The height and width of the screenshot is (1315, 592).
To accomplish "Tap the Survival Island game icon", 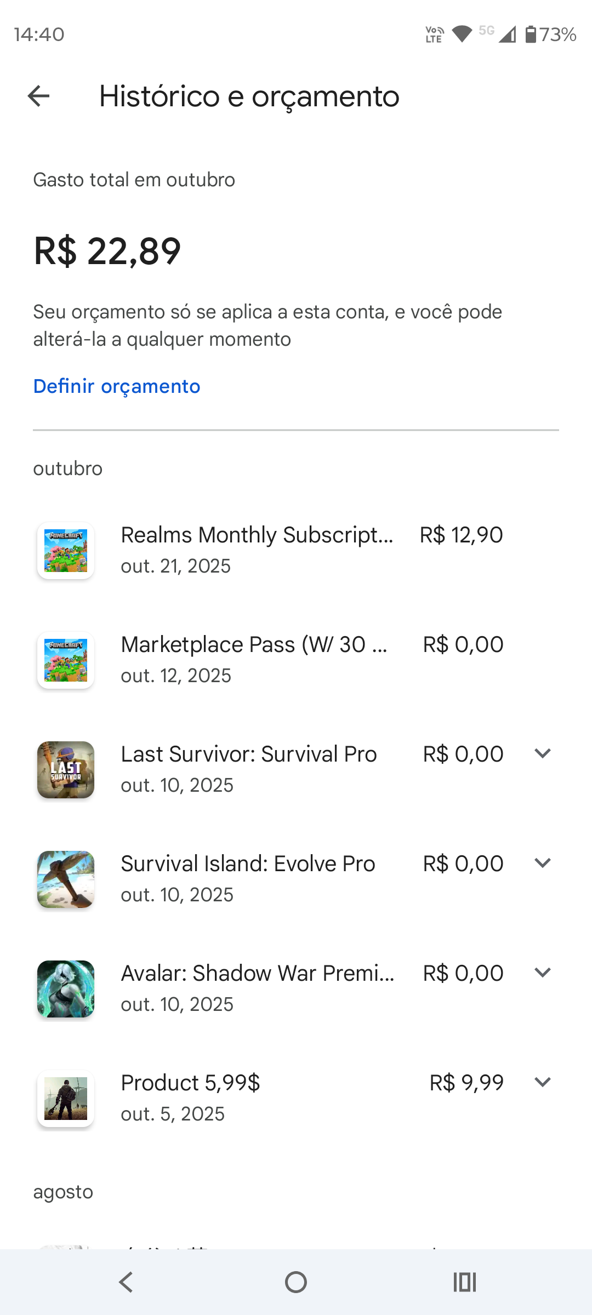I will coord(66,879).
